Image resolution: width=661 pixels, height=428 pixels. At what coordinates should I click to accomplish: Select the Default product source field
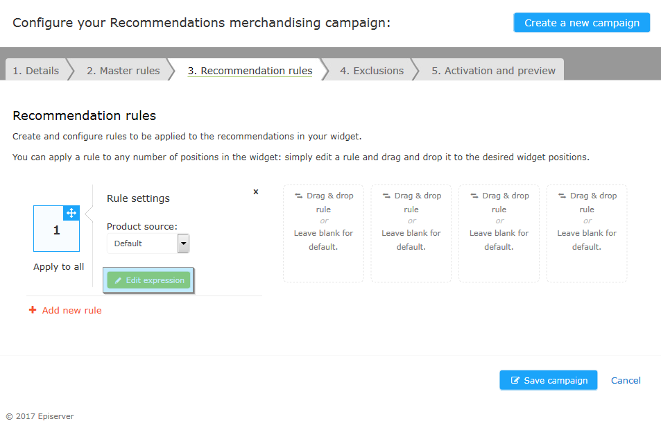pos(148,243)
